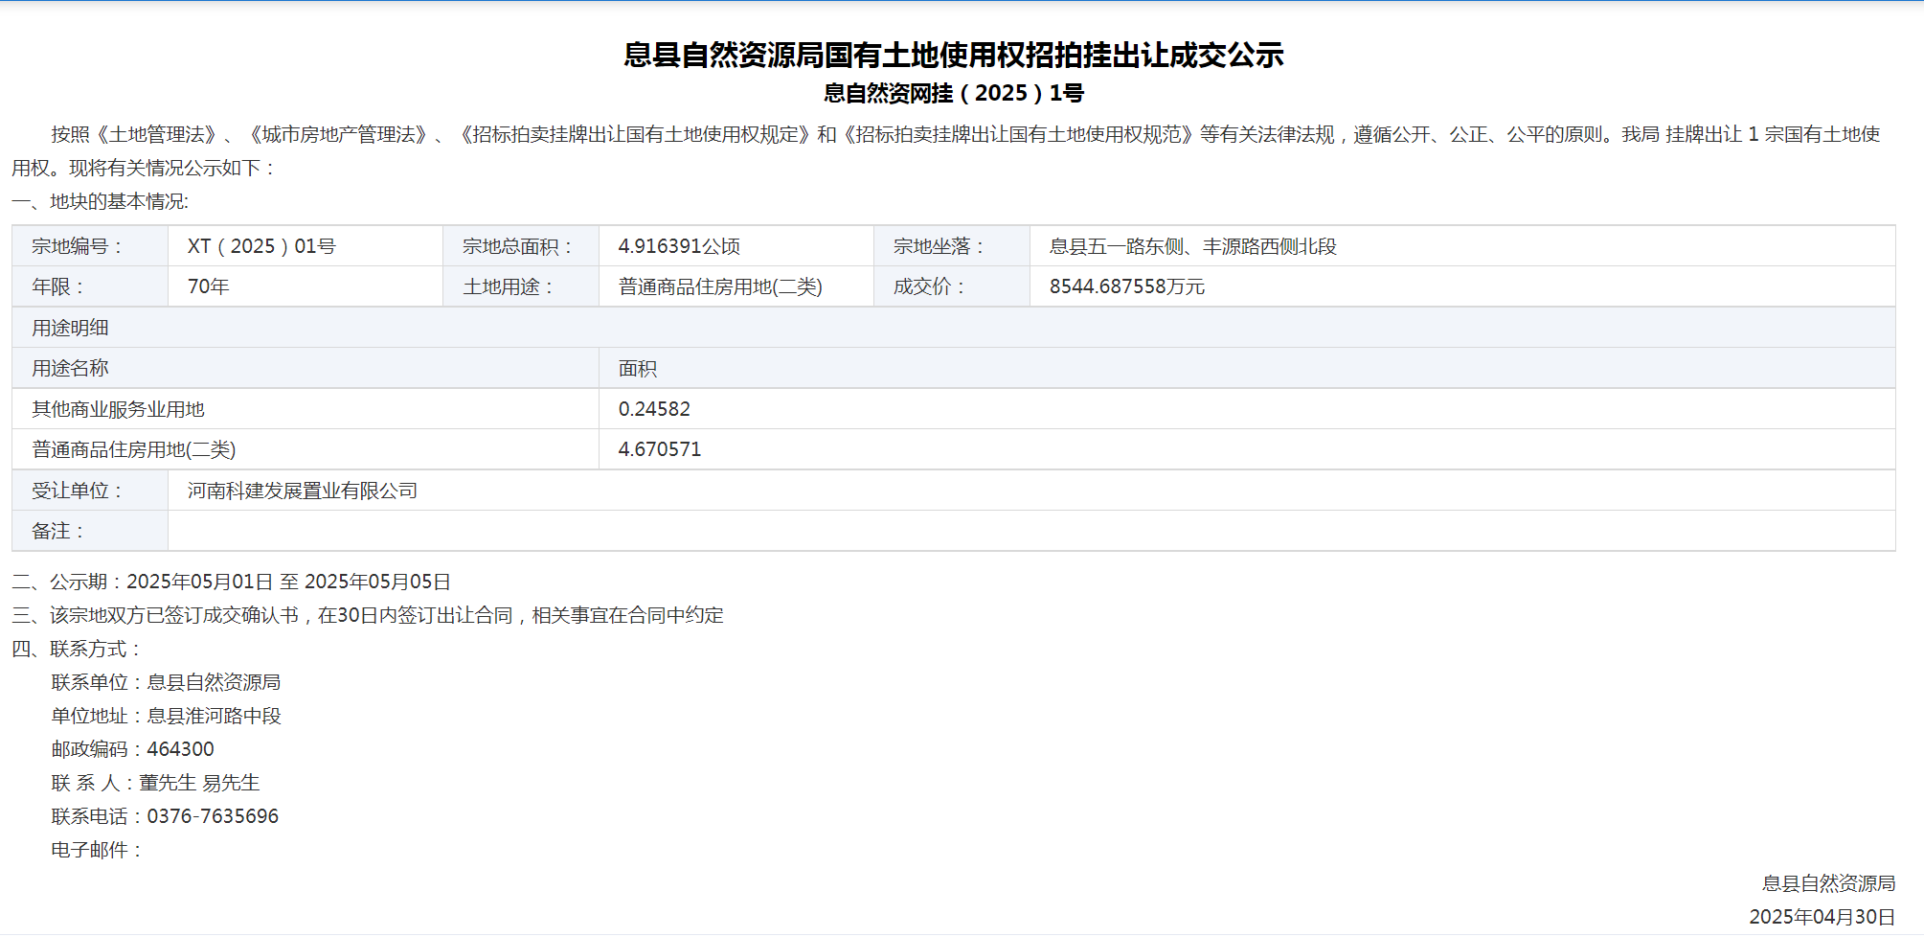Click the 用途名称 column header
This screenshot has height=937, width=1924.
pos(306,368)
